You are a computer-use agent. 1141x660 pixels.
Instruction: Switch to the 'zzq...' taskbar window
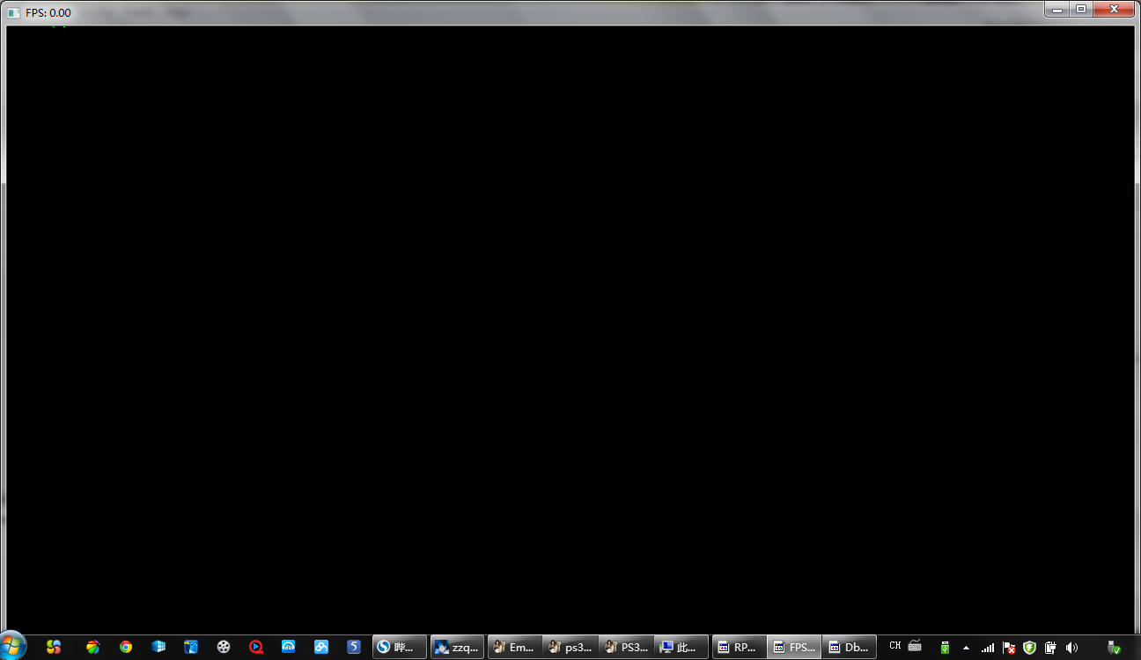pos(458,647)
